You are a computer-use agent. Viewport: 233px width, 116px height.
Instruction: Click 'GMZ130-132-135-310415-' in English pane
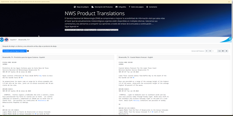click(127, 110)
